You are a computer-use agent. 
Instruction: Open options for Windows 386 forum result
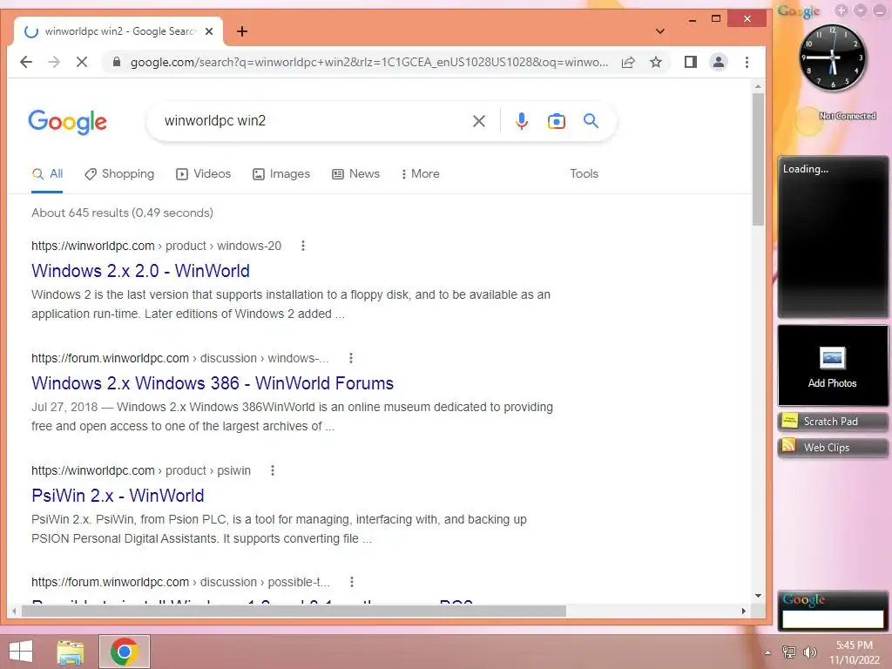(351, 358)
